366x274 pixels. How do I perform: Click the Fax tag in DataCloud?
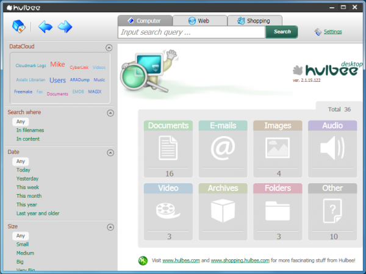point(40,92)
